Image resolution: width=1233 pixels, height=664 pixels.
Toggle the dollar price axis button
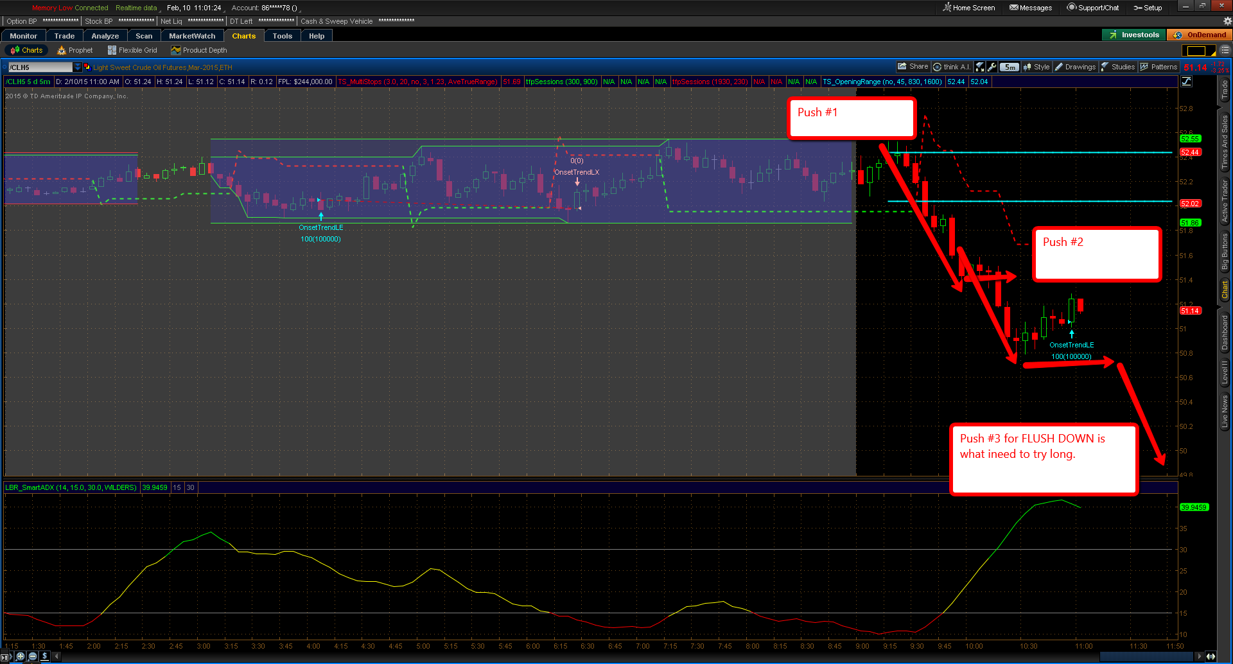[44, 656]
